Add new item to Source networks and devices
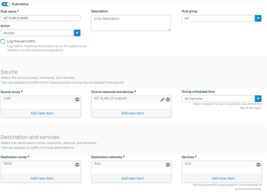267x194 pixels. (133, 113)
